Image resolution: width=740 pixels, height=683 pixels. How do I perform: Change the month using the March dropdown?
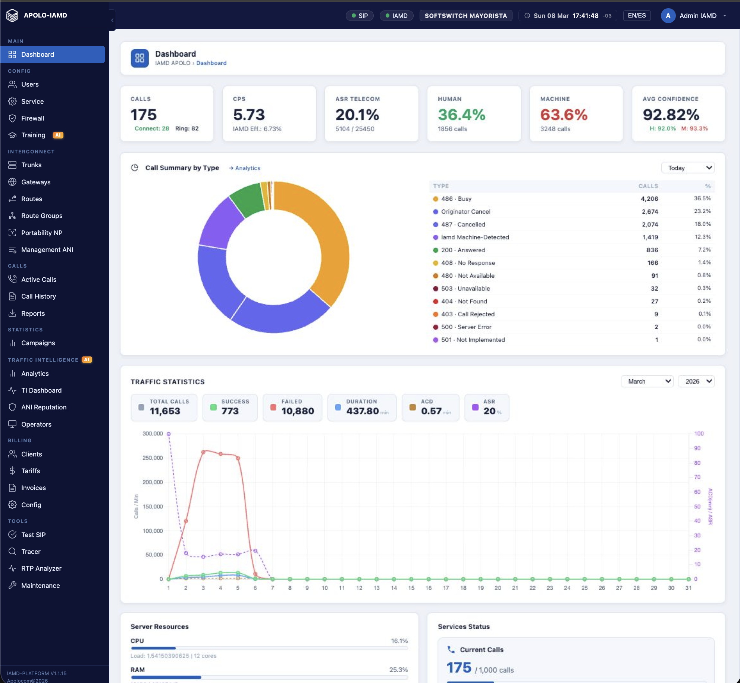coord(647,381)
